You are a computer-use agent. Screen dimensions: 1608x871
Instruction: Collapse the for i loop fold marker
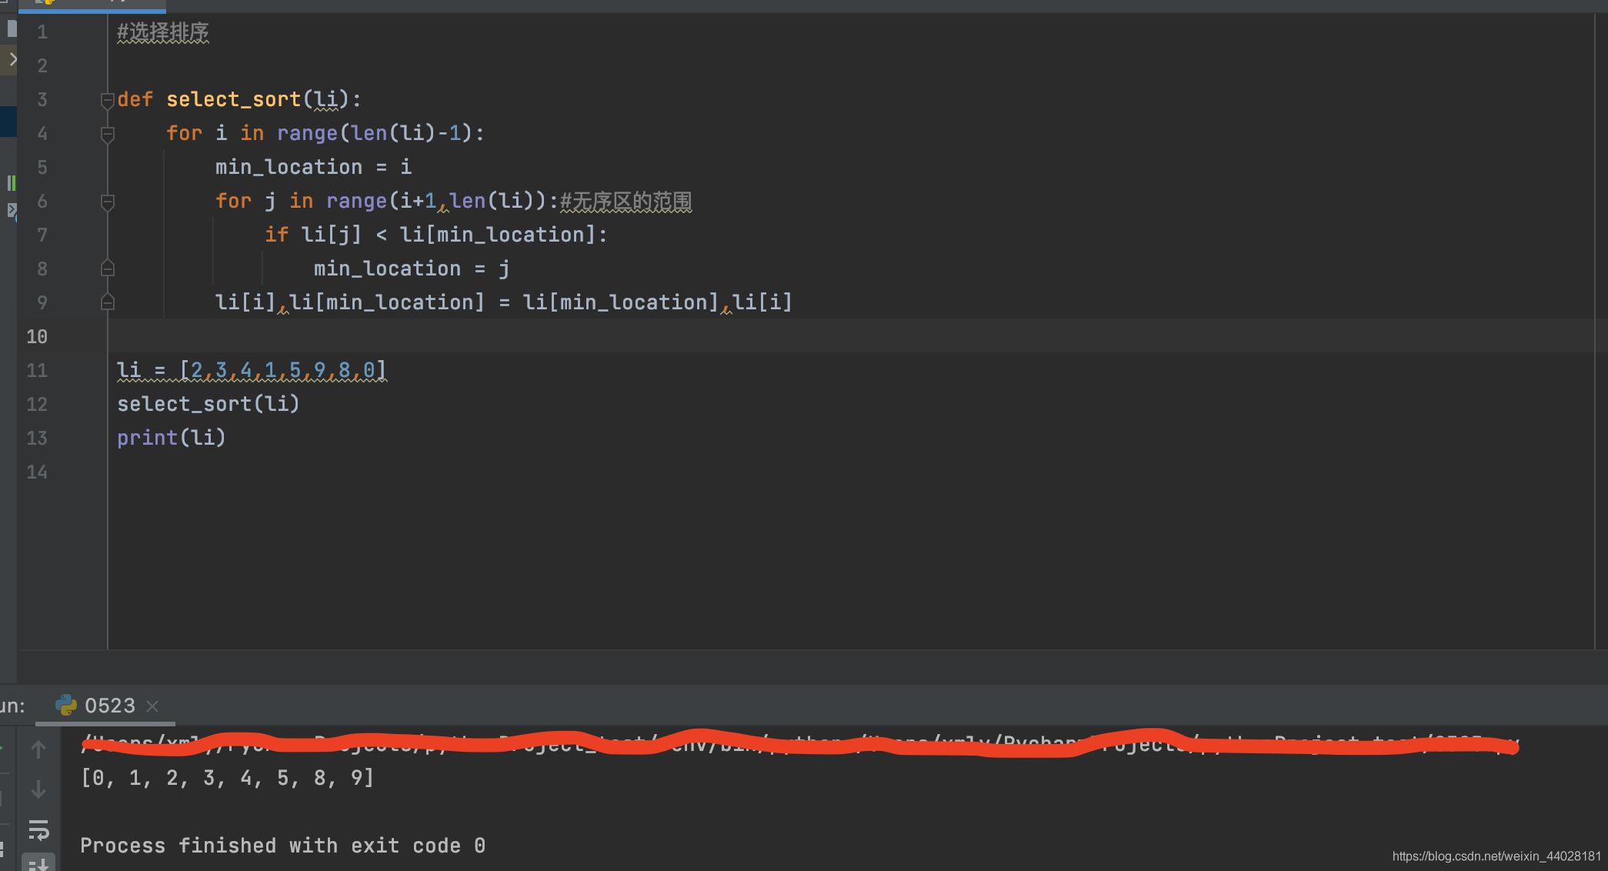pyautogui.click(x=108, y=134)
